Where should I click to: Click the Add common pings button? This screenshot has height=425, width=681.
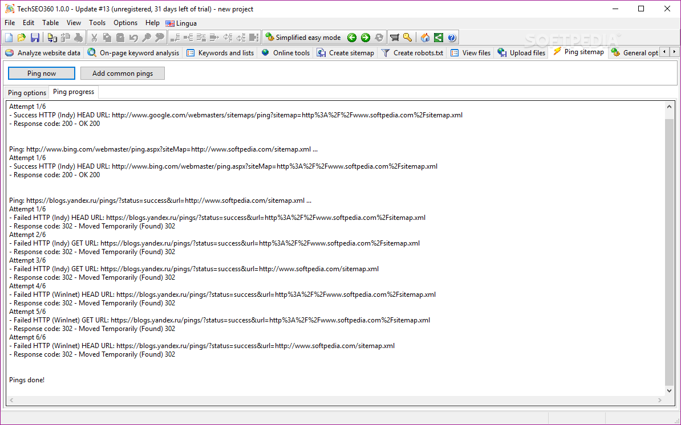coord(123,73)
